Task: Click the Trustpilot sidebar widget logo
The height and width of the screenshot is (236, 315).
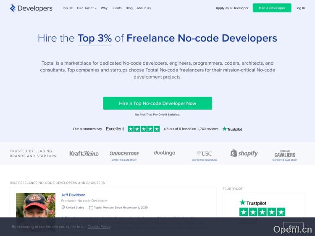Action: (253, 203)
